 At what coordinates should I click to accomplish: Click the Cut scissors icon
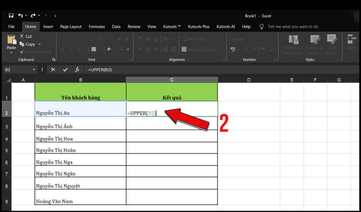point(22,36)
